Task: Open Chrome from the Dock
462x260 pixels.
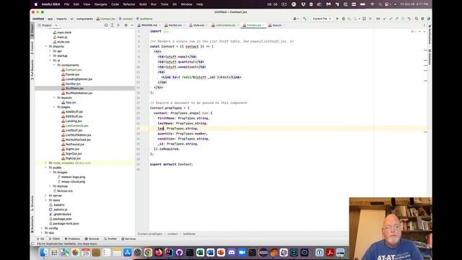Action: pyautogui.click(x=148, y=253)
